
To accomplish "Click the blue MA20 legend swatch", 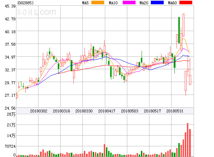I will pos(157,2).
